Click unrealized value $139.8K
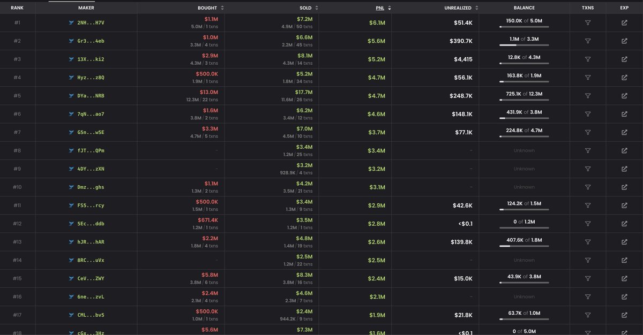This screenshot has width=643, height=335. 461,242
